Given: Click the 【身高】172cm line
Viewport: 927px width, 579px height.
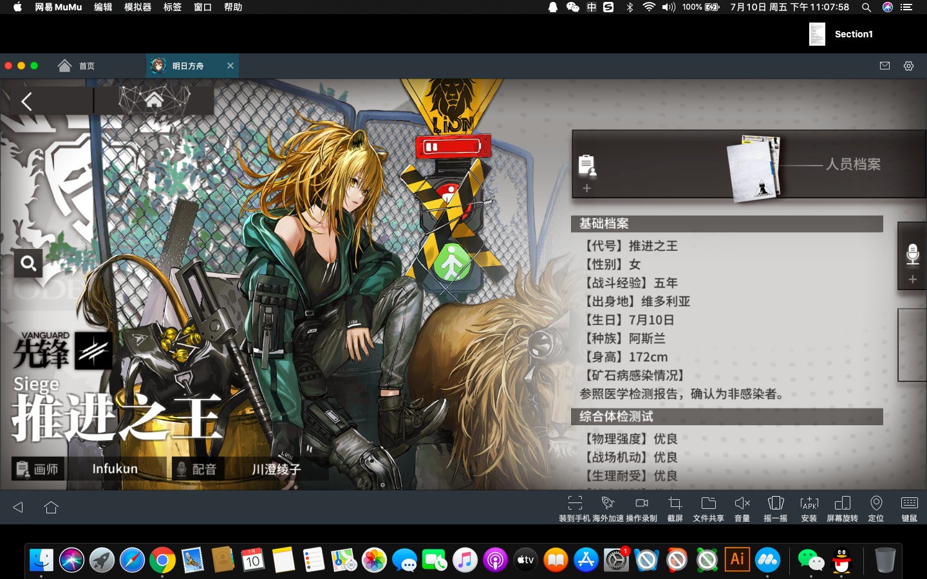Looking at the screenshot, I should click(x=624, y=357).
